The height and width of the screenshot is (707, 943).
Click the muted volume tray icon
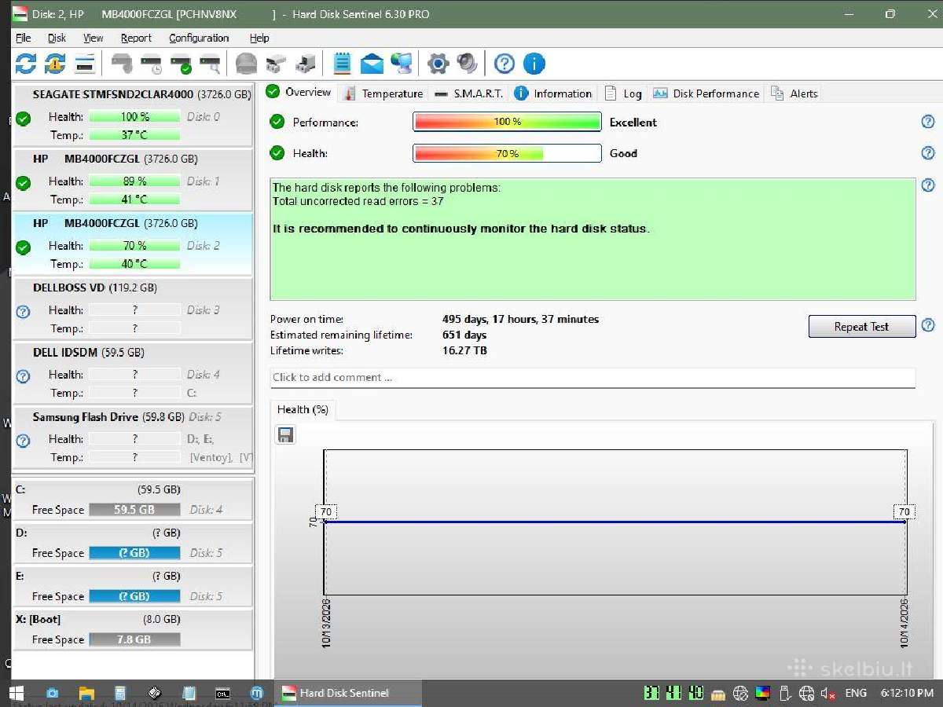828,693
